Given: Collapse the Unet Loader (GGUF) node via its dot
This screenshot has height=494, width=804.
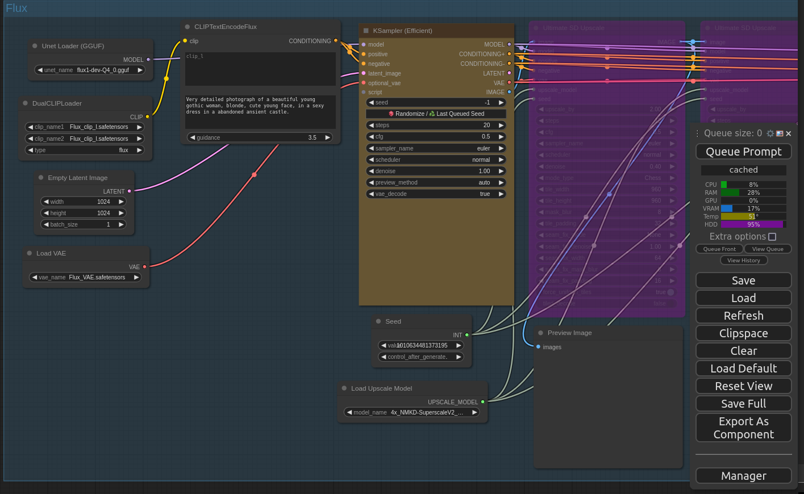Looking at the screenshot, I should click(35, 46).
